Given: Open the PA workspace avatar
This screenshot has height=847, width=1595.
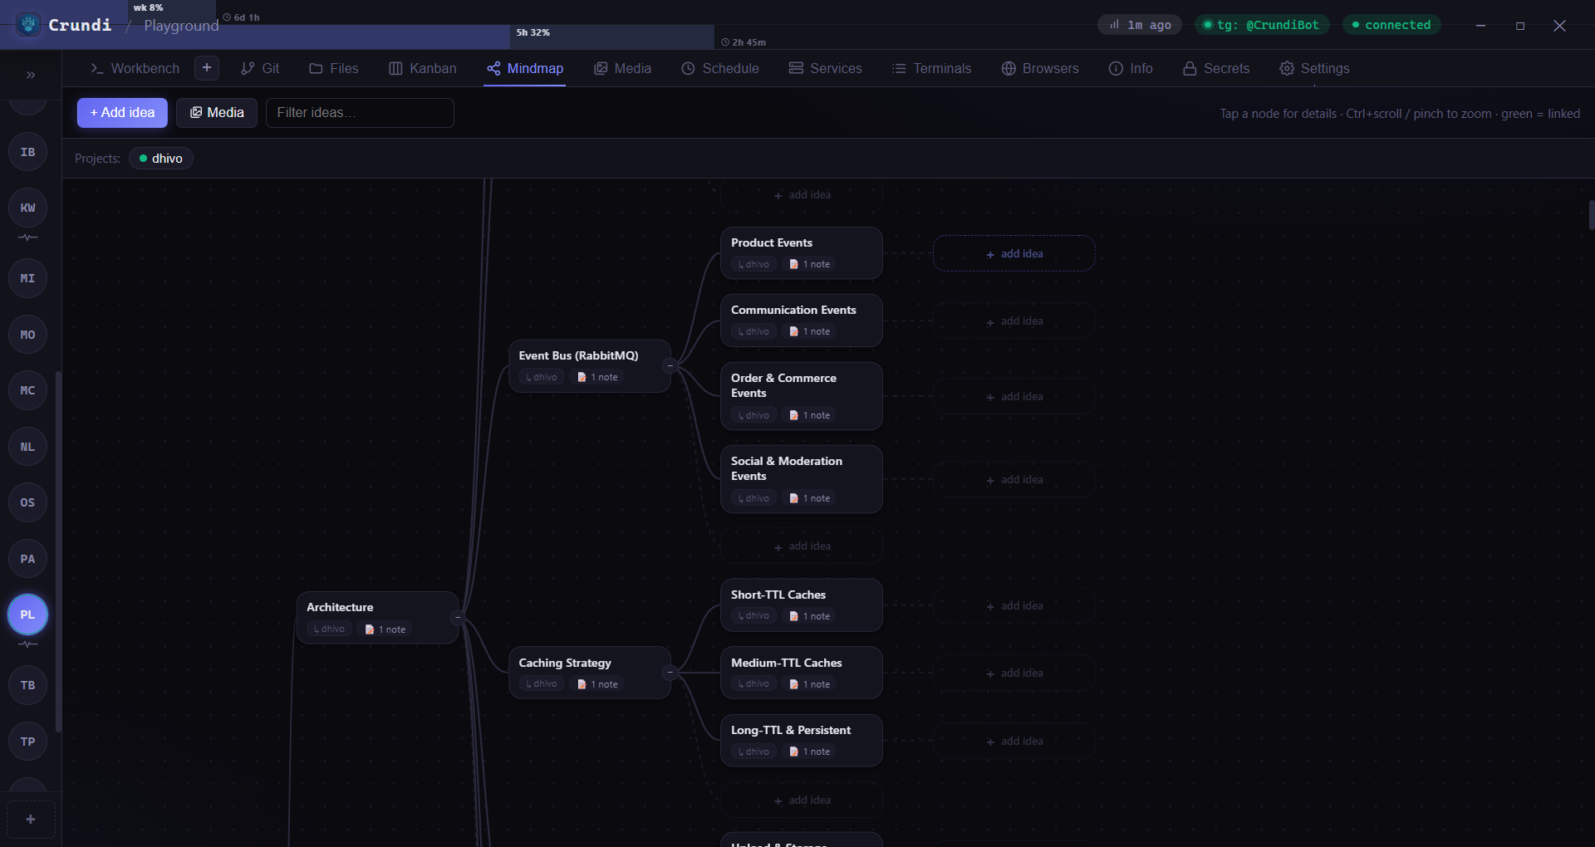Looking at the screenshot, I should [27, 559].
